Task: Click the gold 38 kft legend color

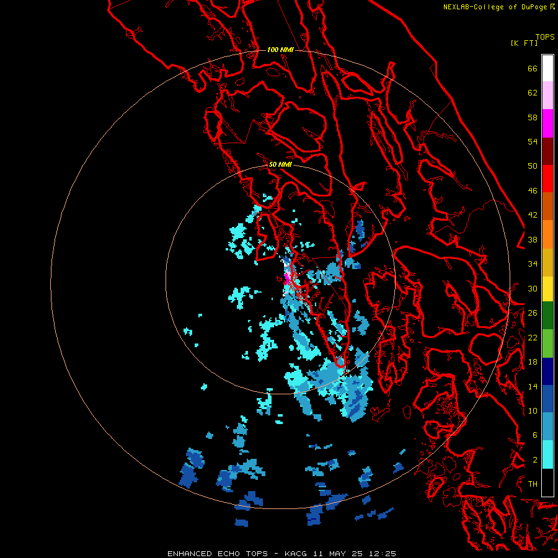Action: [547, 262]
